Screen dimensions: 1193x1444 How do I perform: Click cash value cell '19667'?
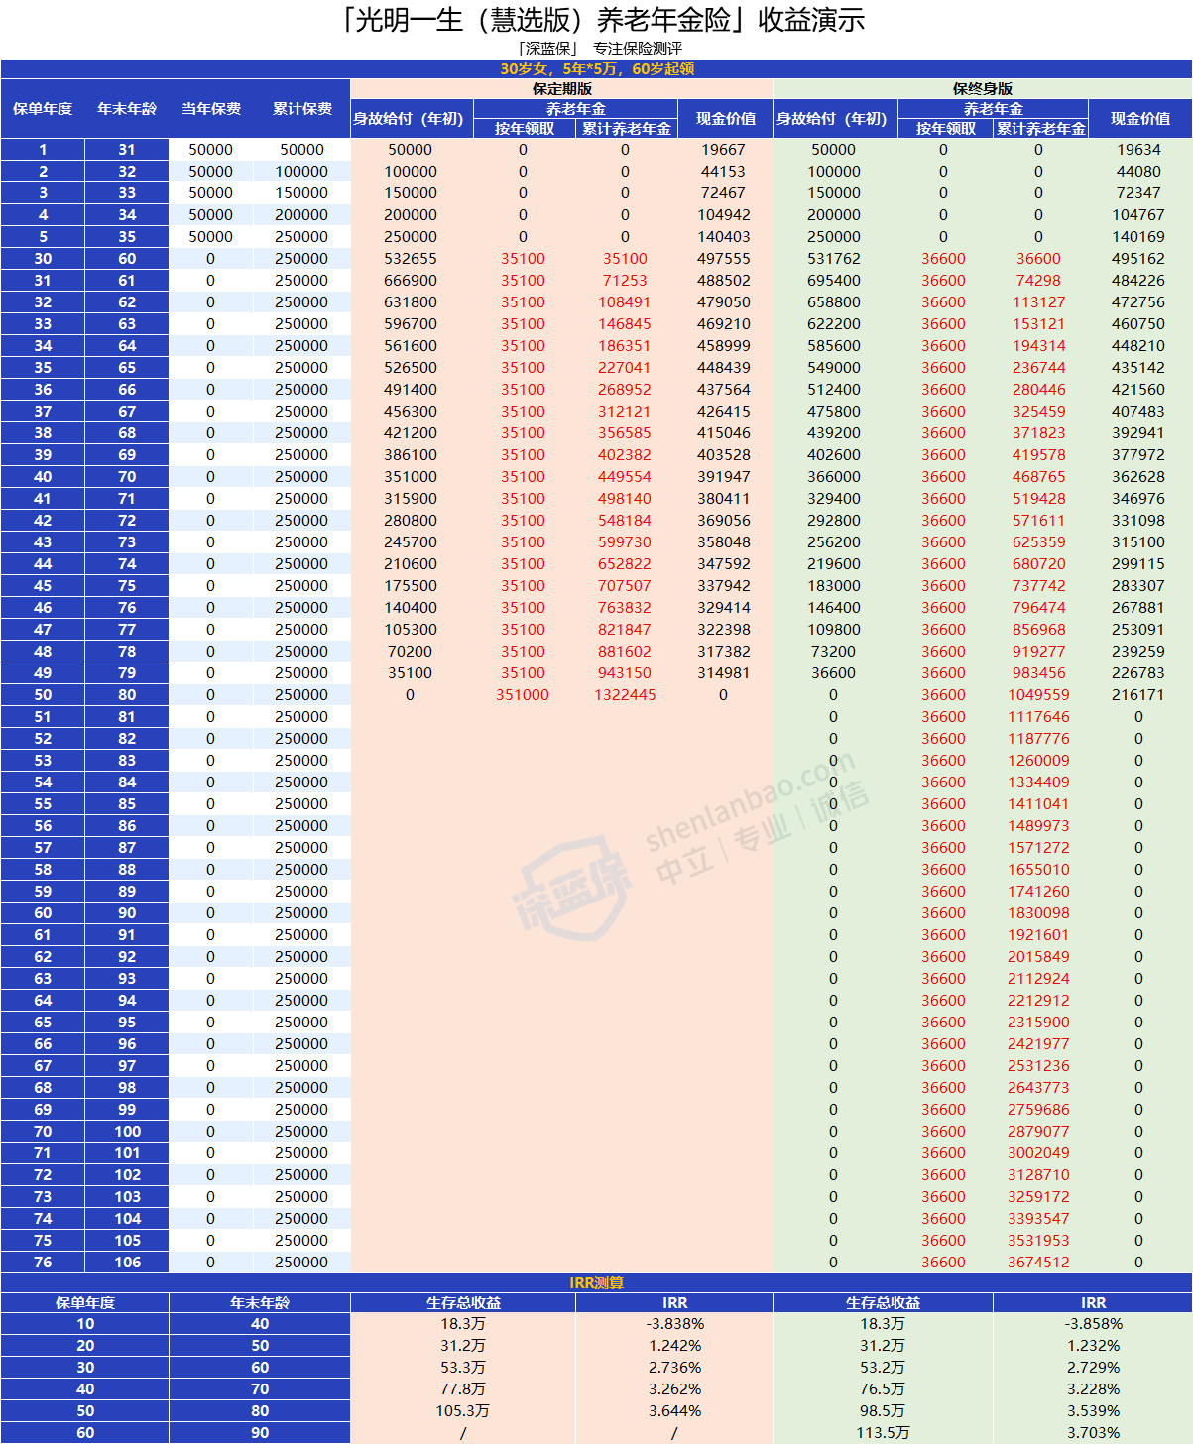point(723,150)
